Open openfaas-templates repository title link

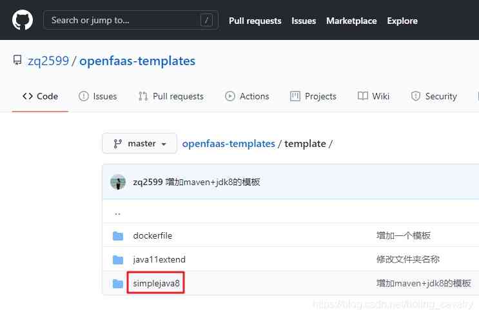[137, 61]
